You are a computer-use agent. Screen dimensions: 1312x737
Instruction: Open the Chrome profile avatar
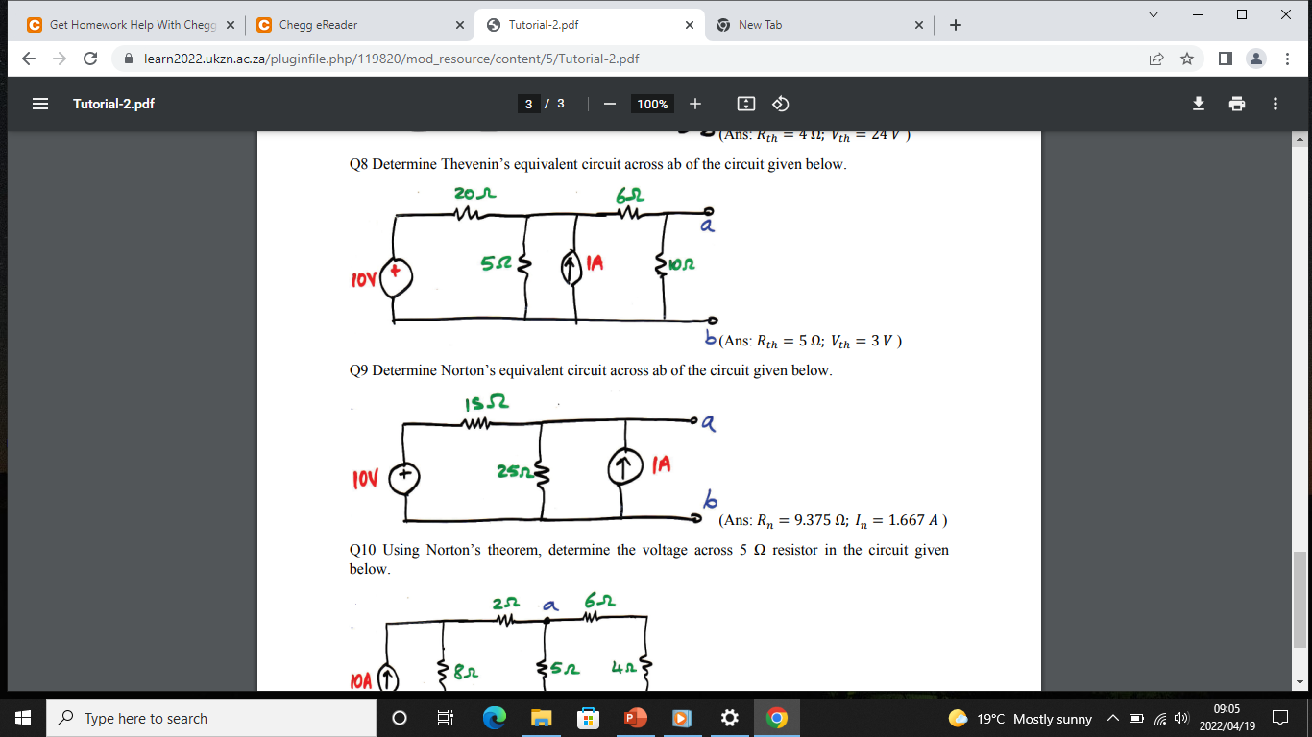1255,59
